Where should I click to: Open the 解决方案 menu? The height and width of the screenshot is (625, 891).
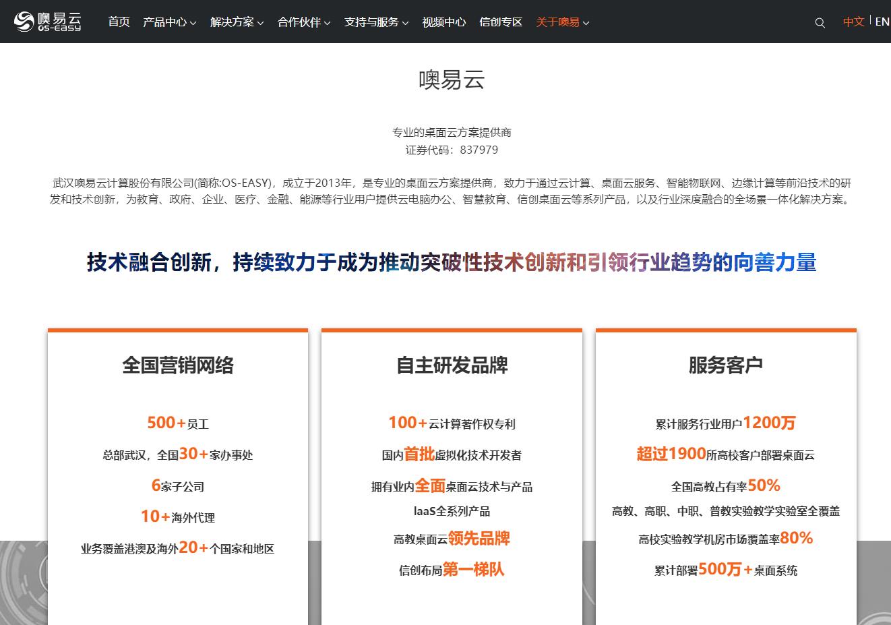point(232,22)
